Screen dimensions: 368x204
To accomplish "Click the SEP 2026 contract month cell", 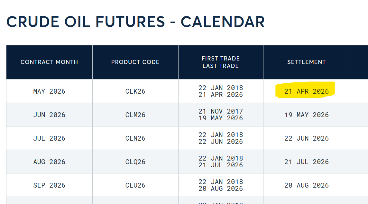I will tap(49, 185).
